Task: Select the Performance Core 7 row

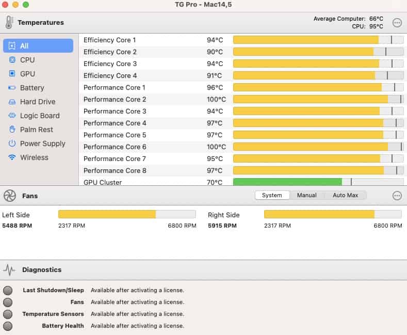Action: (x=242, y=158)
